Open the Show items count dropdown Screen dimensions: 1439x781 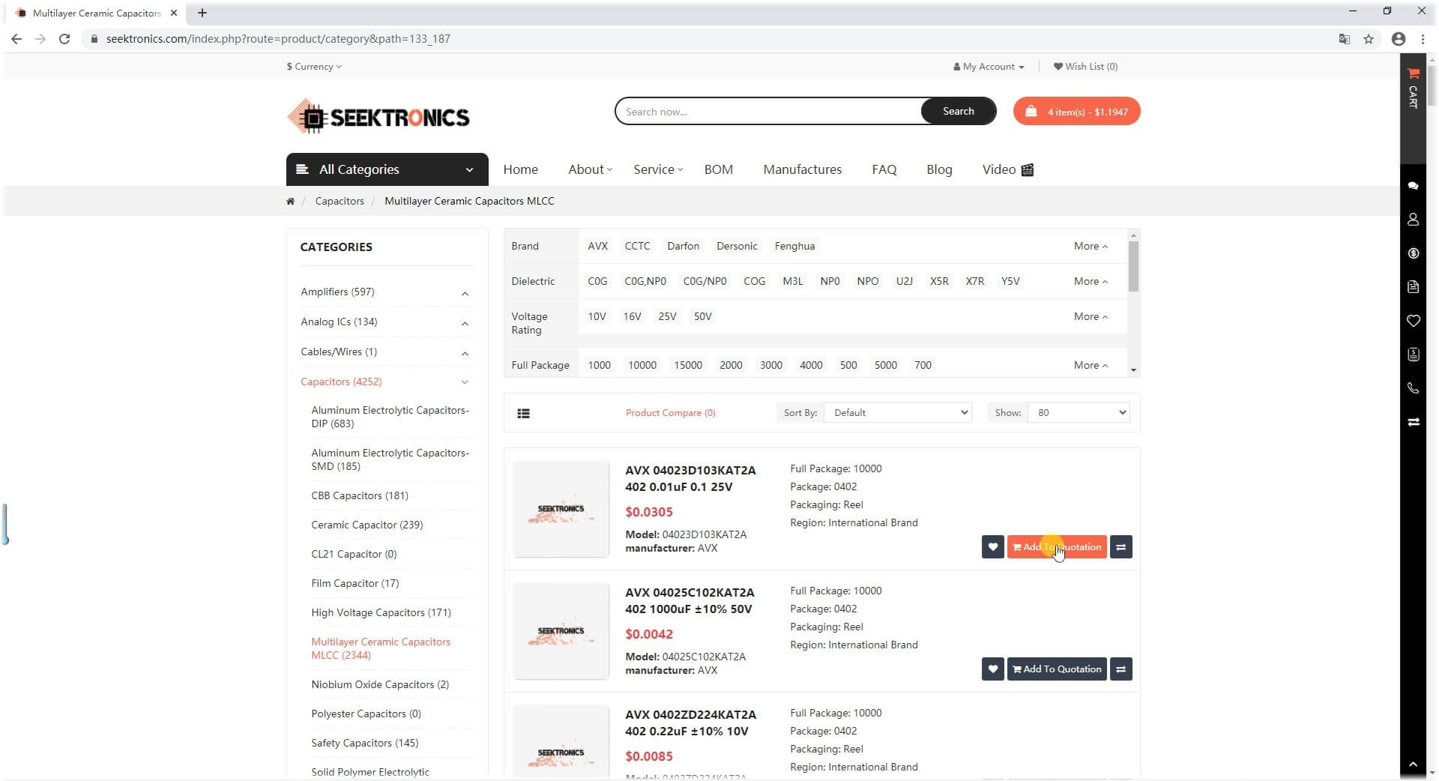[1079, 413]
